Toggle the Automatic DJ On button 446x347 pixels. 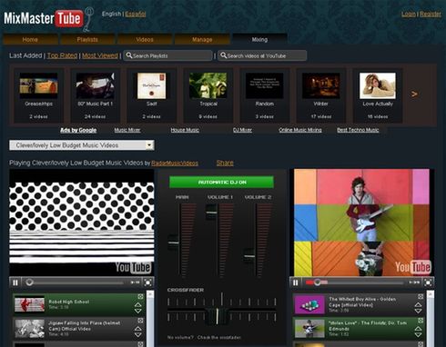[221, 183]
